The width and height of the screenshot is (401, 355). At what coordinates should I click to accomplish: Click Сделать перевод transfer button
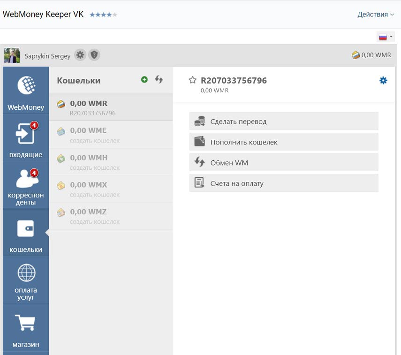tap(284, 121)
